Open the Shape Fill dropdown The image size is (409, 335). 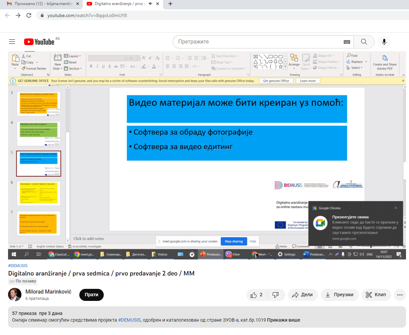pyautogui.click(x=323, y=56)
